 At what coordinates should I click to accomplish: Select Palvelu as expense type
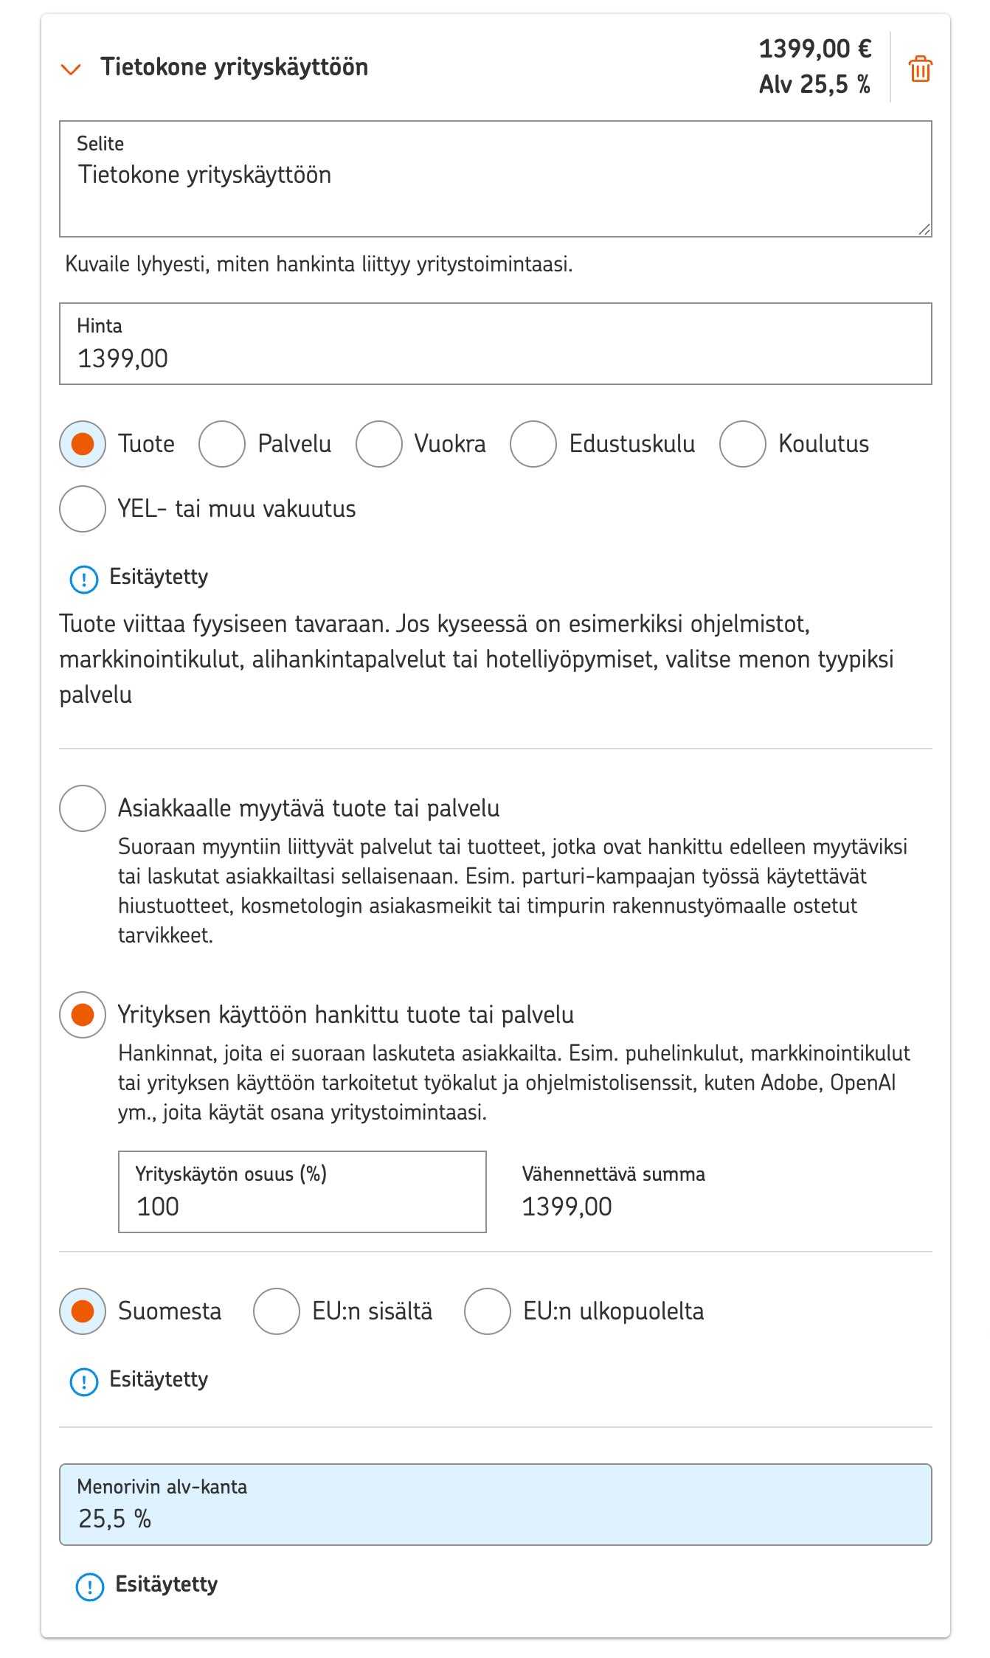(x=222, y=444)
